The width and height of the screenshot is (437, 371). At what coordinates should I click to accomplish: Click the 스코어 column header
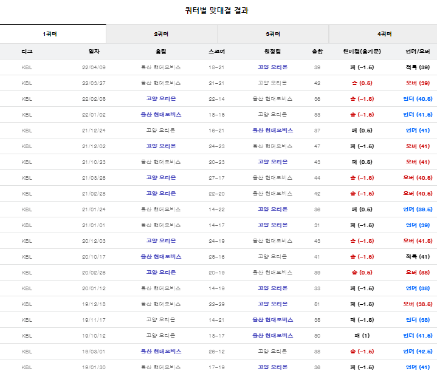pos(216,51)
